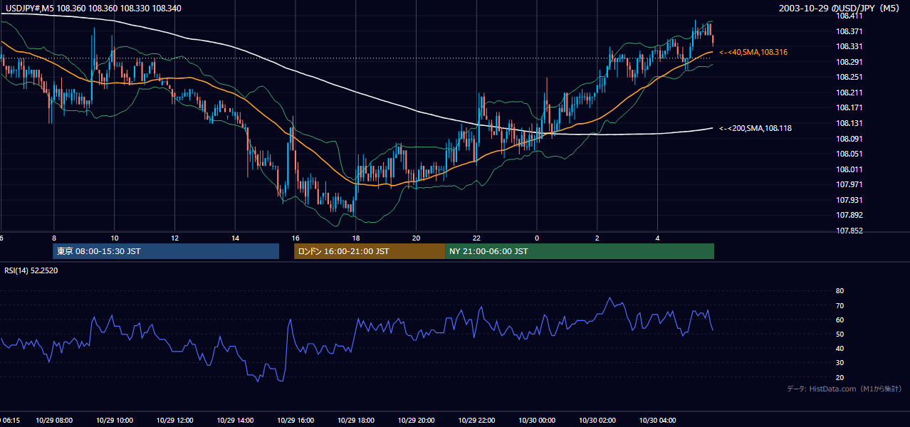This screenshot has height=427, width=910.
Task: Click time axis label 10/30 00:00
Action: coord(538,421)
